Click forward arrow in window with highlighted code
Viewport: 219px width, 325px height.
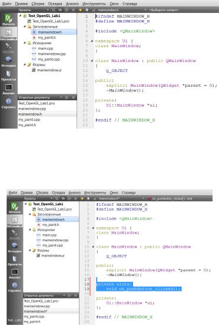click(x=88, y=199)
